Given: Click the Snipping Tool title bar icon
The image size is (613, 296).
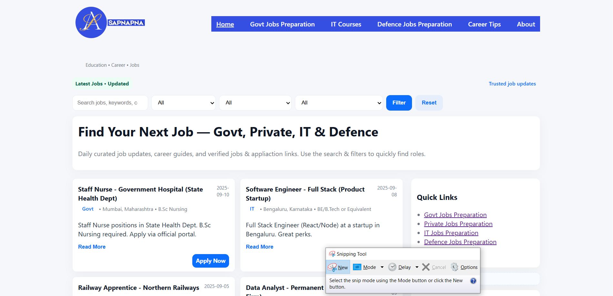Looking at the screenshot, I should (x=332, y=254).
